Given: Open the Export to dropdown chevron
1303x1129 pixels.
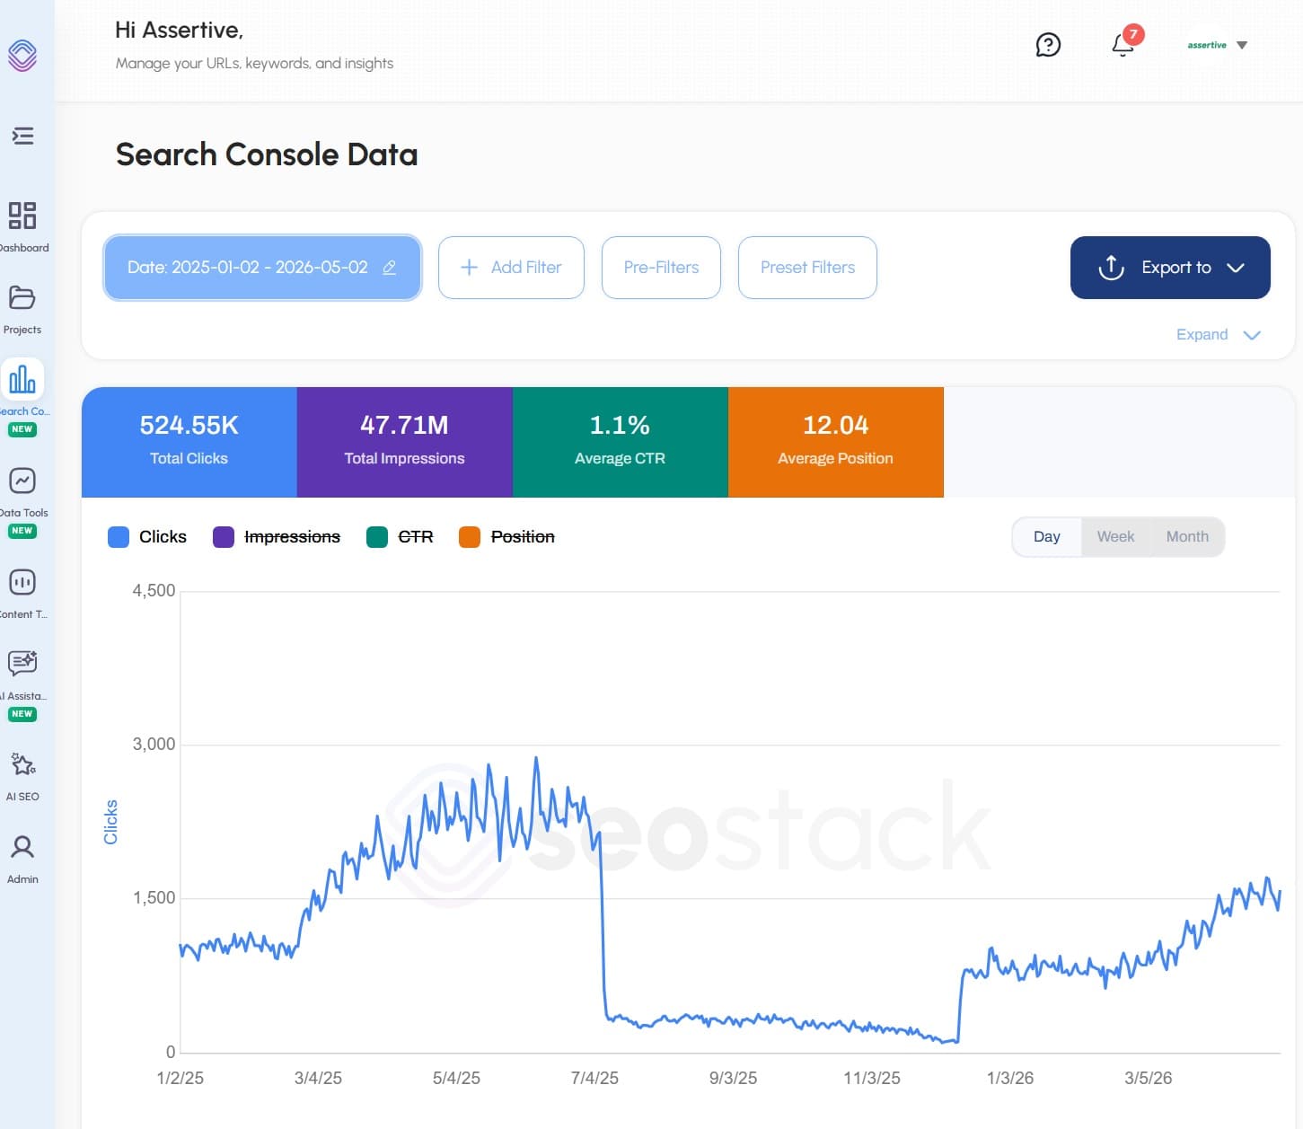Looking at the screenshot, I should click(1236, 268).
